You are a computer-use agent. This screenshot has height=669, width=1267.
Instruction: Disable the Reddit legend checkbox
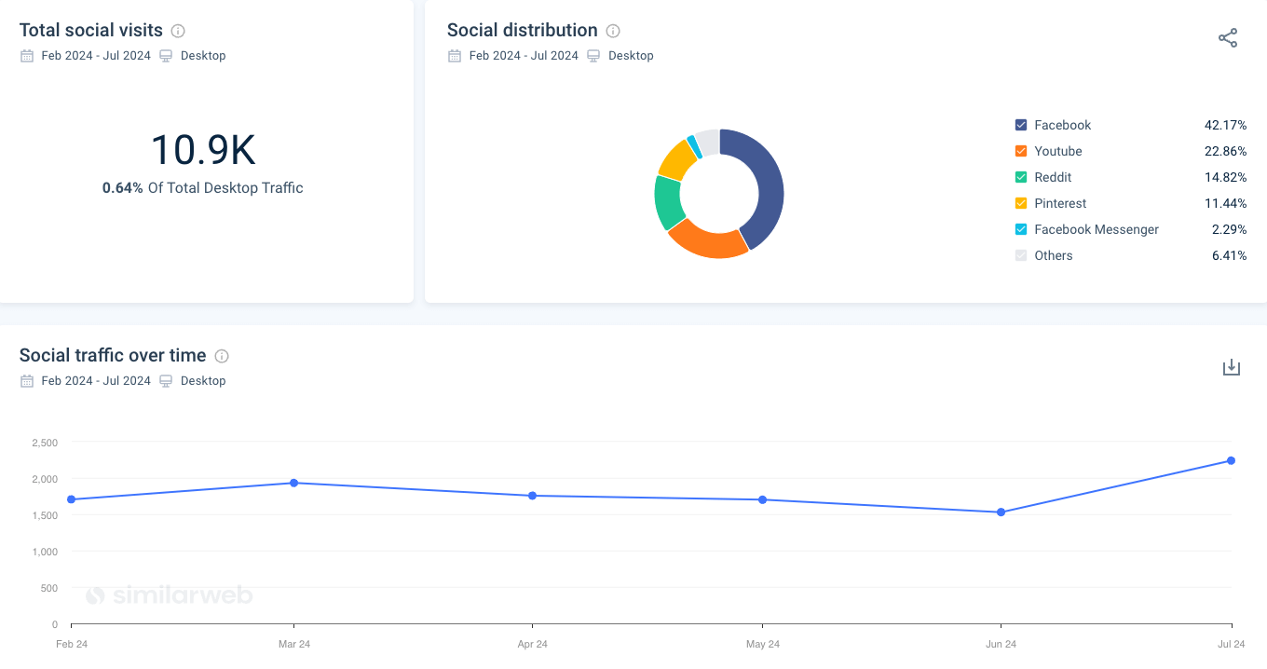pos(1021,177)
